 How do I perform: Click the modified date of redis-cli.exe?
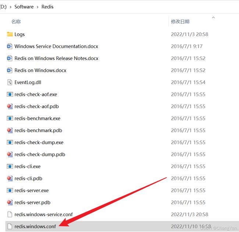[188, 166]
